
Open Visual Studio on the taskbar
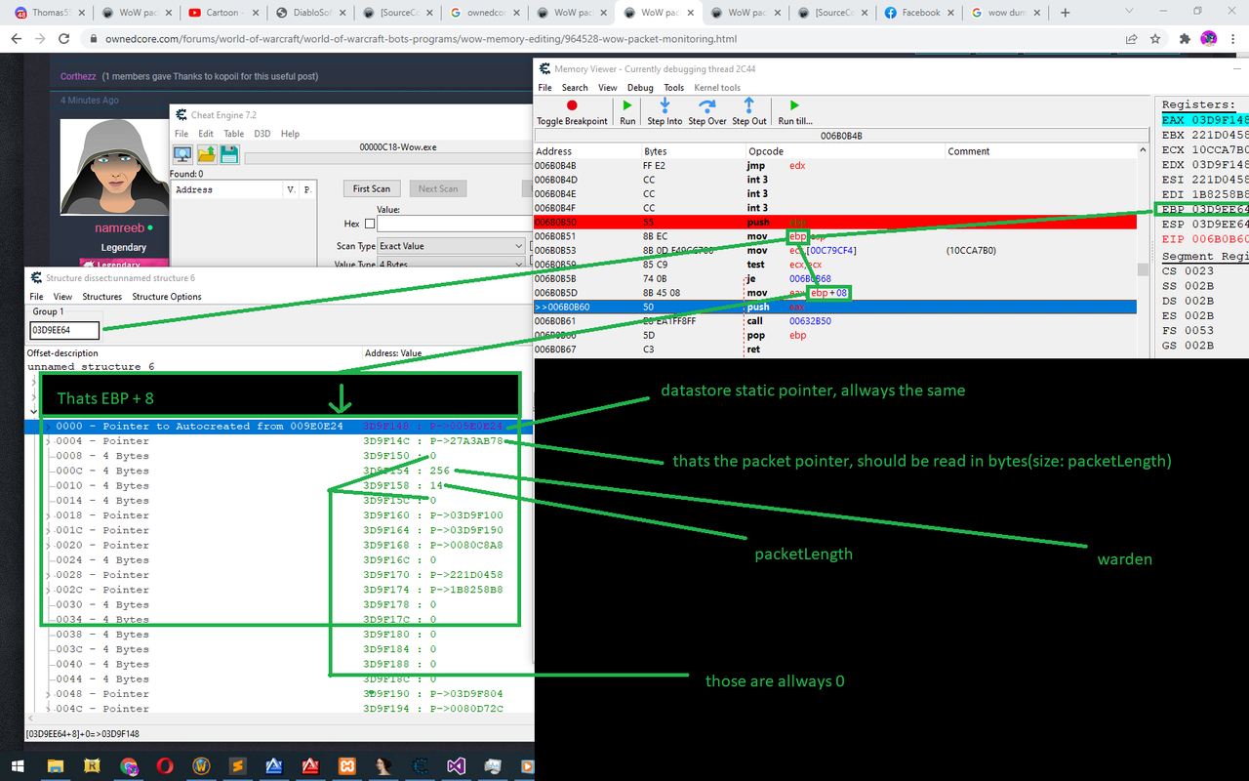(456, 766)
